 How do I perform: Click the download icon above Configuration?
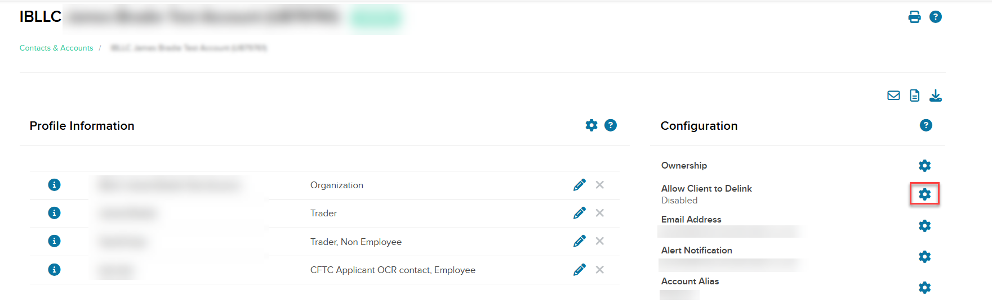(x=936, y=96)
